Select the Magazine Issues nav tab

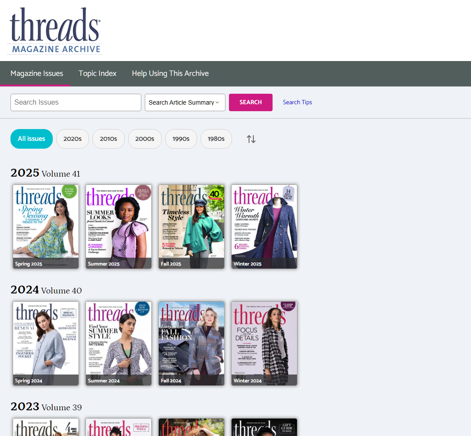[x=36, y=73]
